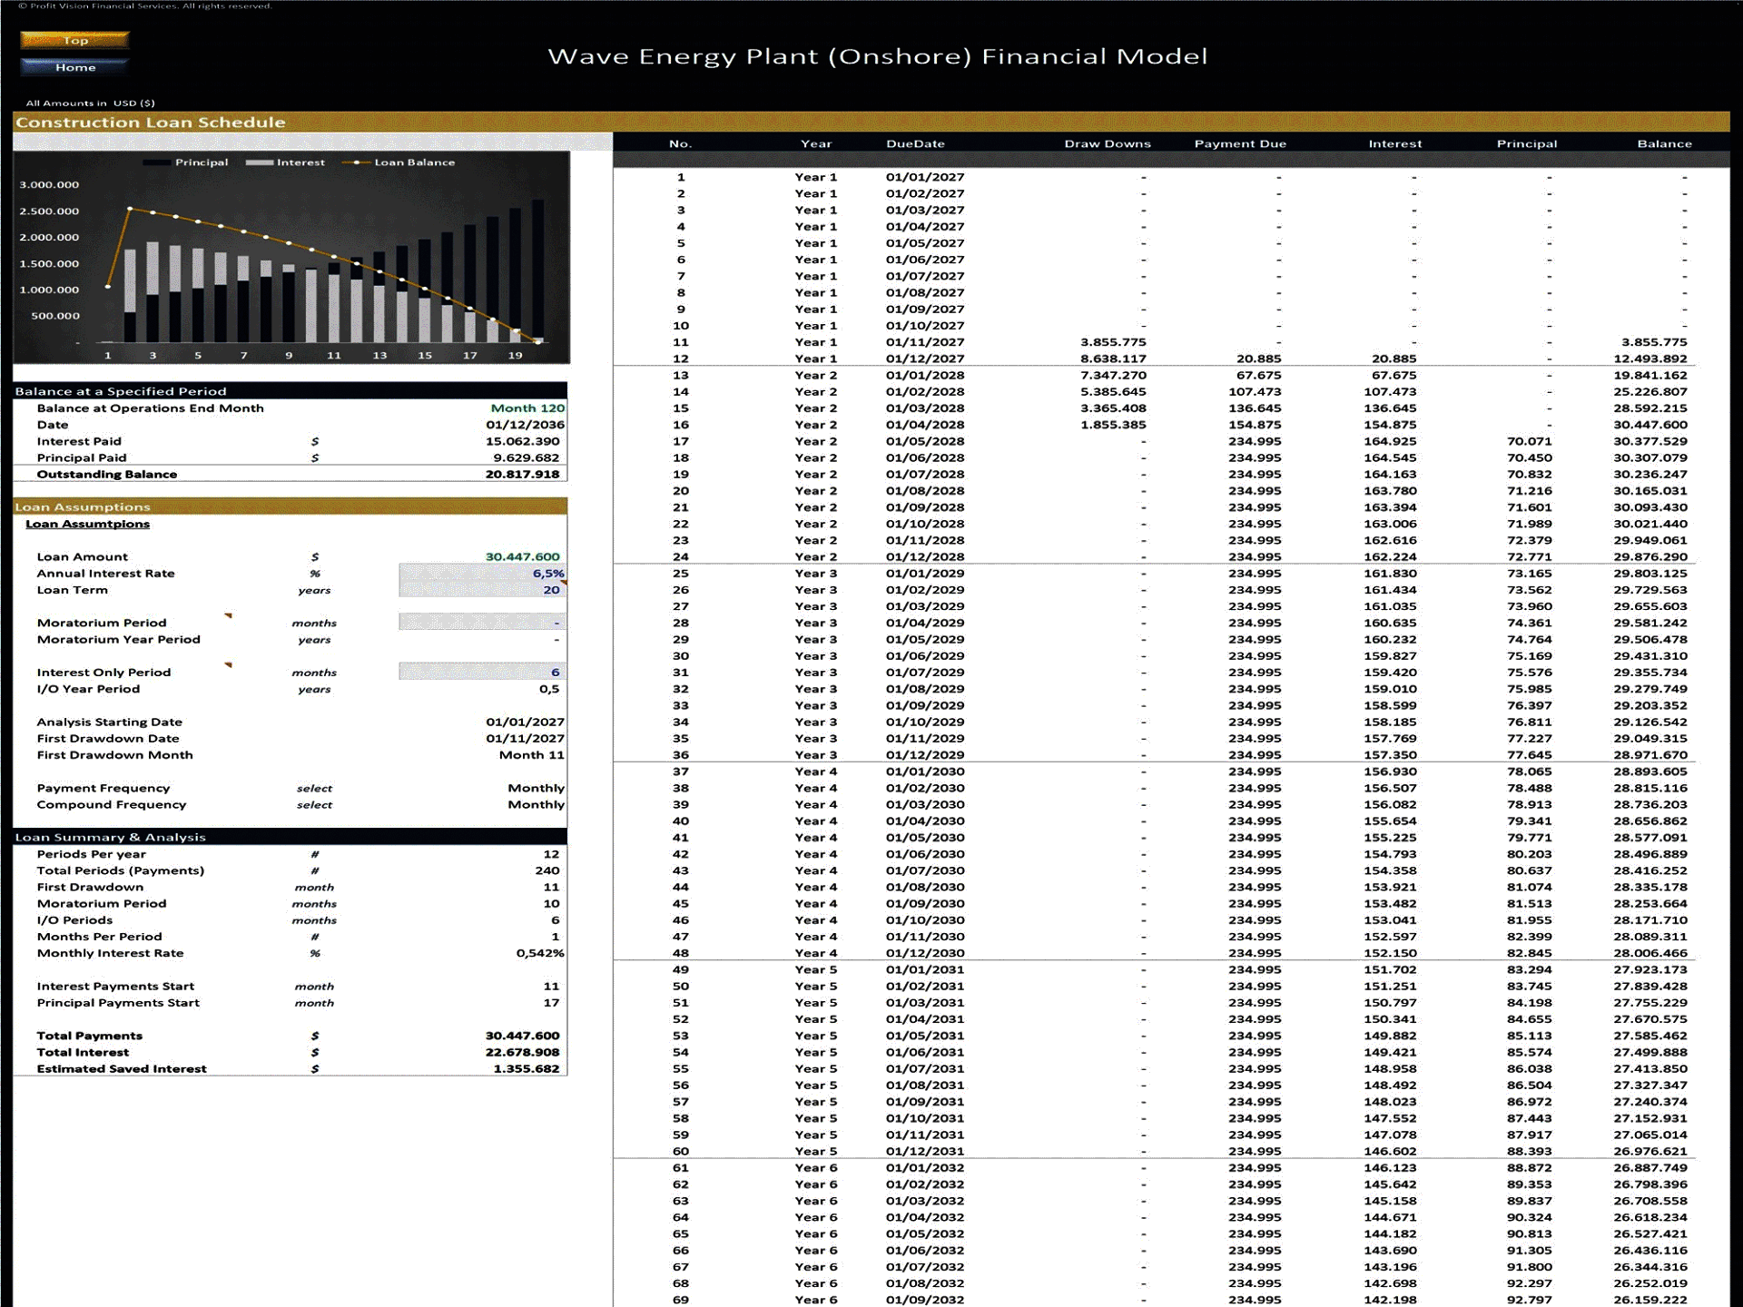
Task: Click the Draw Downs column header
Action: (x=1108, y=143)
